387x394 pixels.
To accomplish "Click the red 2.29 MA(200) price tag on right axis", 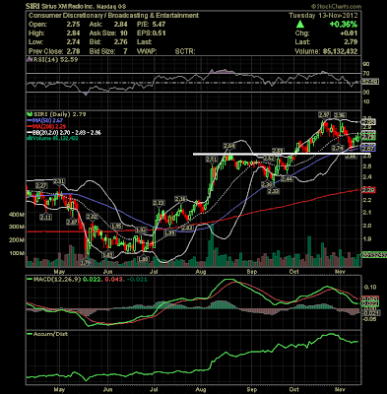I will click(x=369, y=190).
